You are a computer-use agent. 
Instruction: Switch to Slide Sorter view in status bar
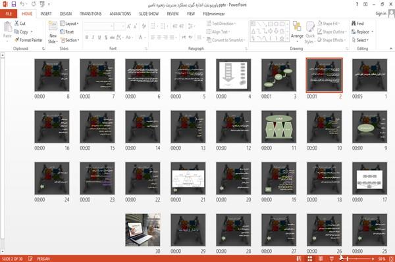point(309,259)
